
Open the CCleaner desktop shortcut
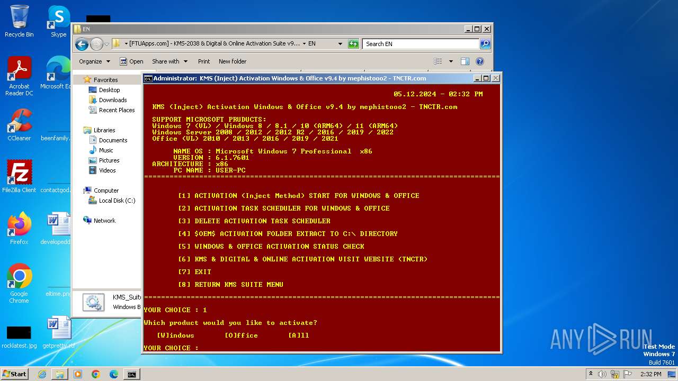19,125
